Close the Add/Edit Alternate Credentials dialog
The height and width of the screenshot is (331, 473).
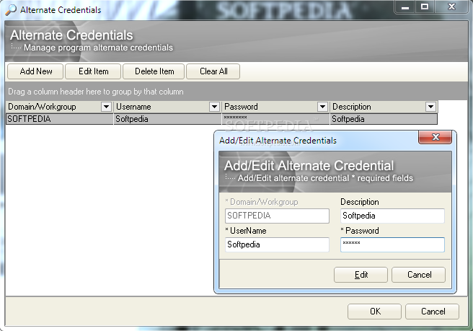pos(436,137)
